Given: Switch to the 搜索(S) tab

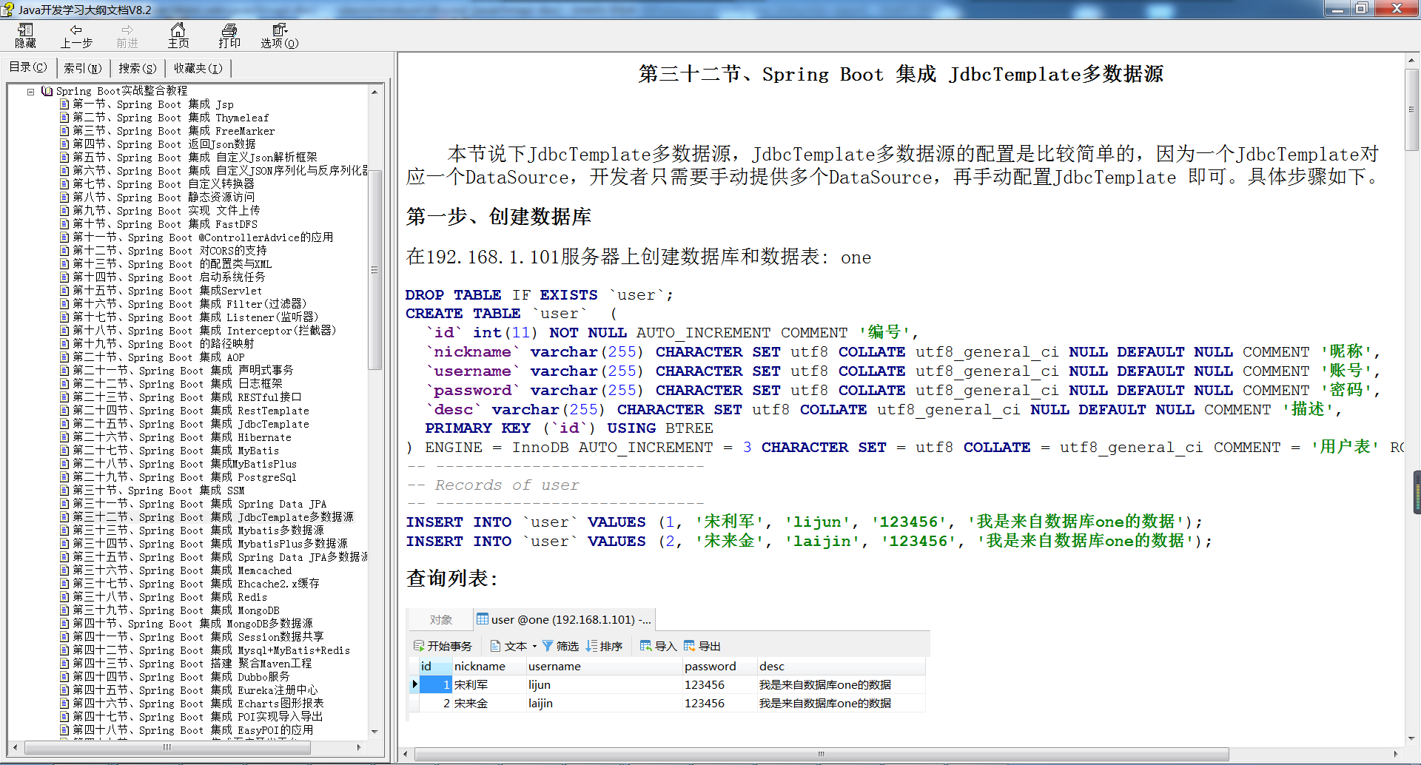Looking at the screenshot, I should [137, 68].
